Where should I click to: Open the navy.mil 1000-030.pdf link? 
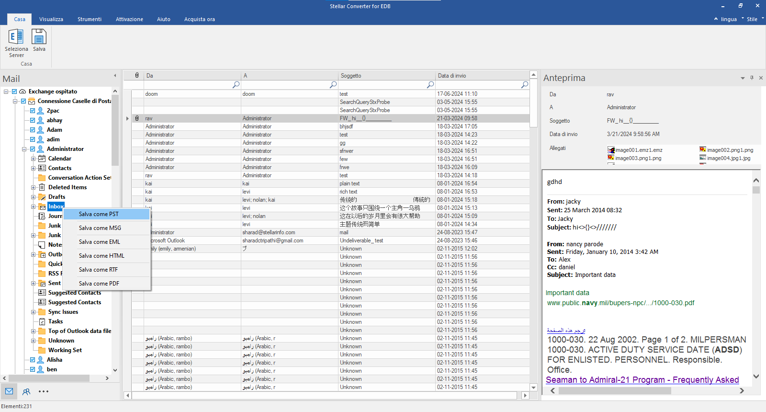point(621,303)
